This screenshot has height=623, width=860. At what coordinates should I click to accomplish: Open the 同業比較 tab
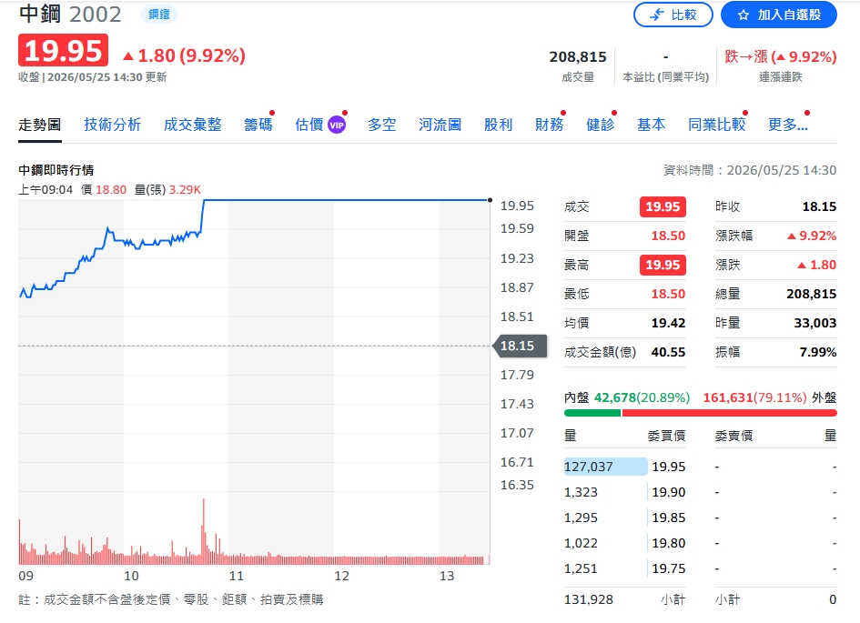[717, 125]
